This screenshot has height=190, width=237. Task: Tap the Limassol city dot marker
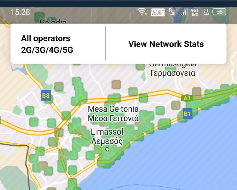click(108, 149)
